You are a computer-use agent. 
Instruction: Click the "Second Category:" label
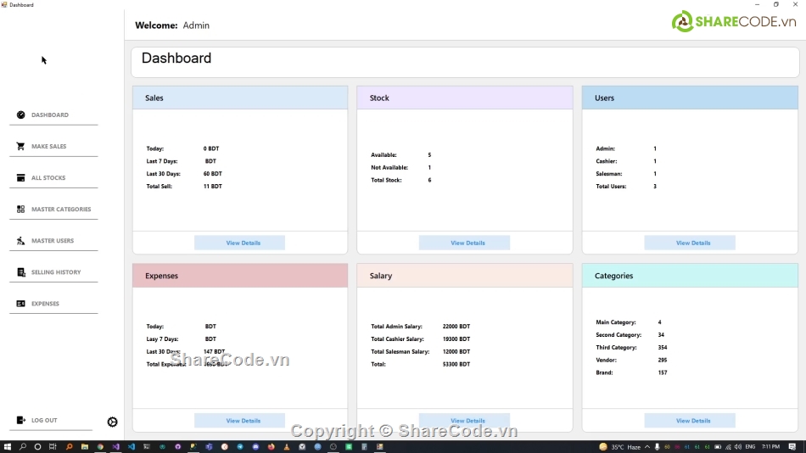[618, 335]
